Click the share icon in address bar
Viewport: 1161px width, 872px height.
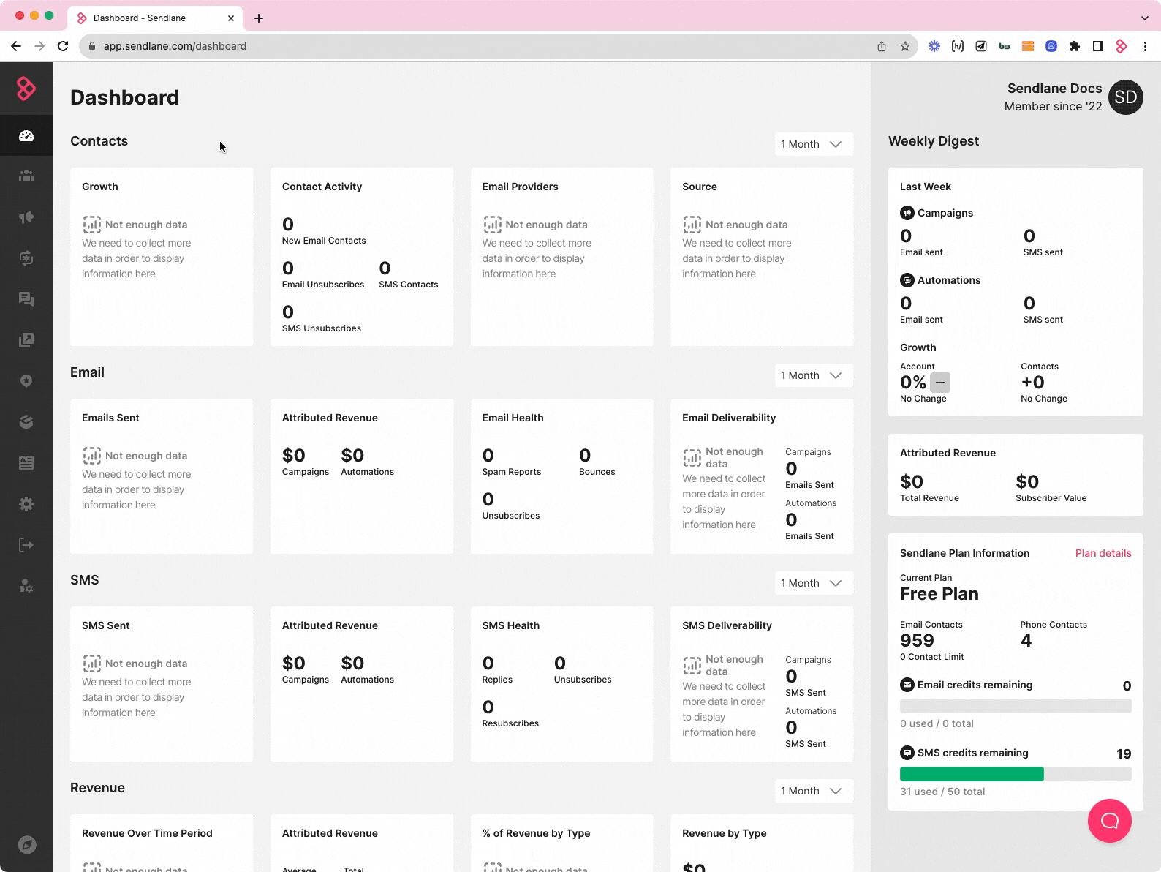click(x=882, y=46)
